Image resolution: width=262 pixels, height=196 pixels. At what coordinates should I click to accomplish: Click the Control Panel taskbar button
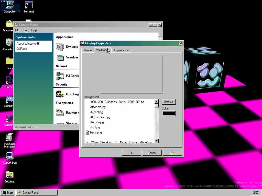coord(37,193)
